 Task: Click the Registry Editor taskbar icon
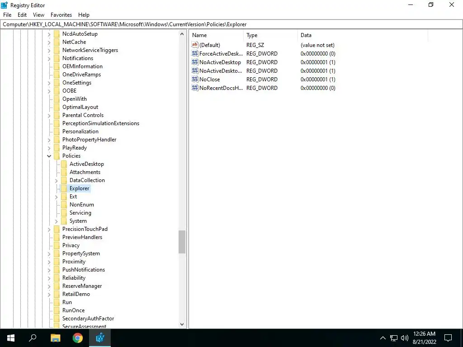click(x=100, y=338)
